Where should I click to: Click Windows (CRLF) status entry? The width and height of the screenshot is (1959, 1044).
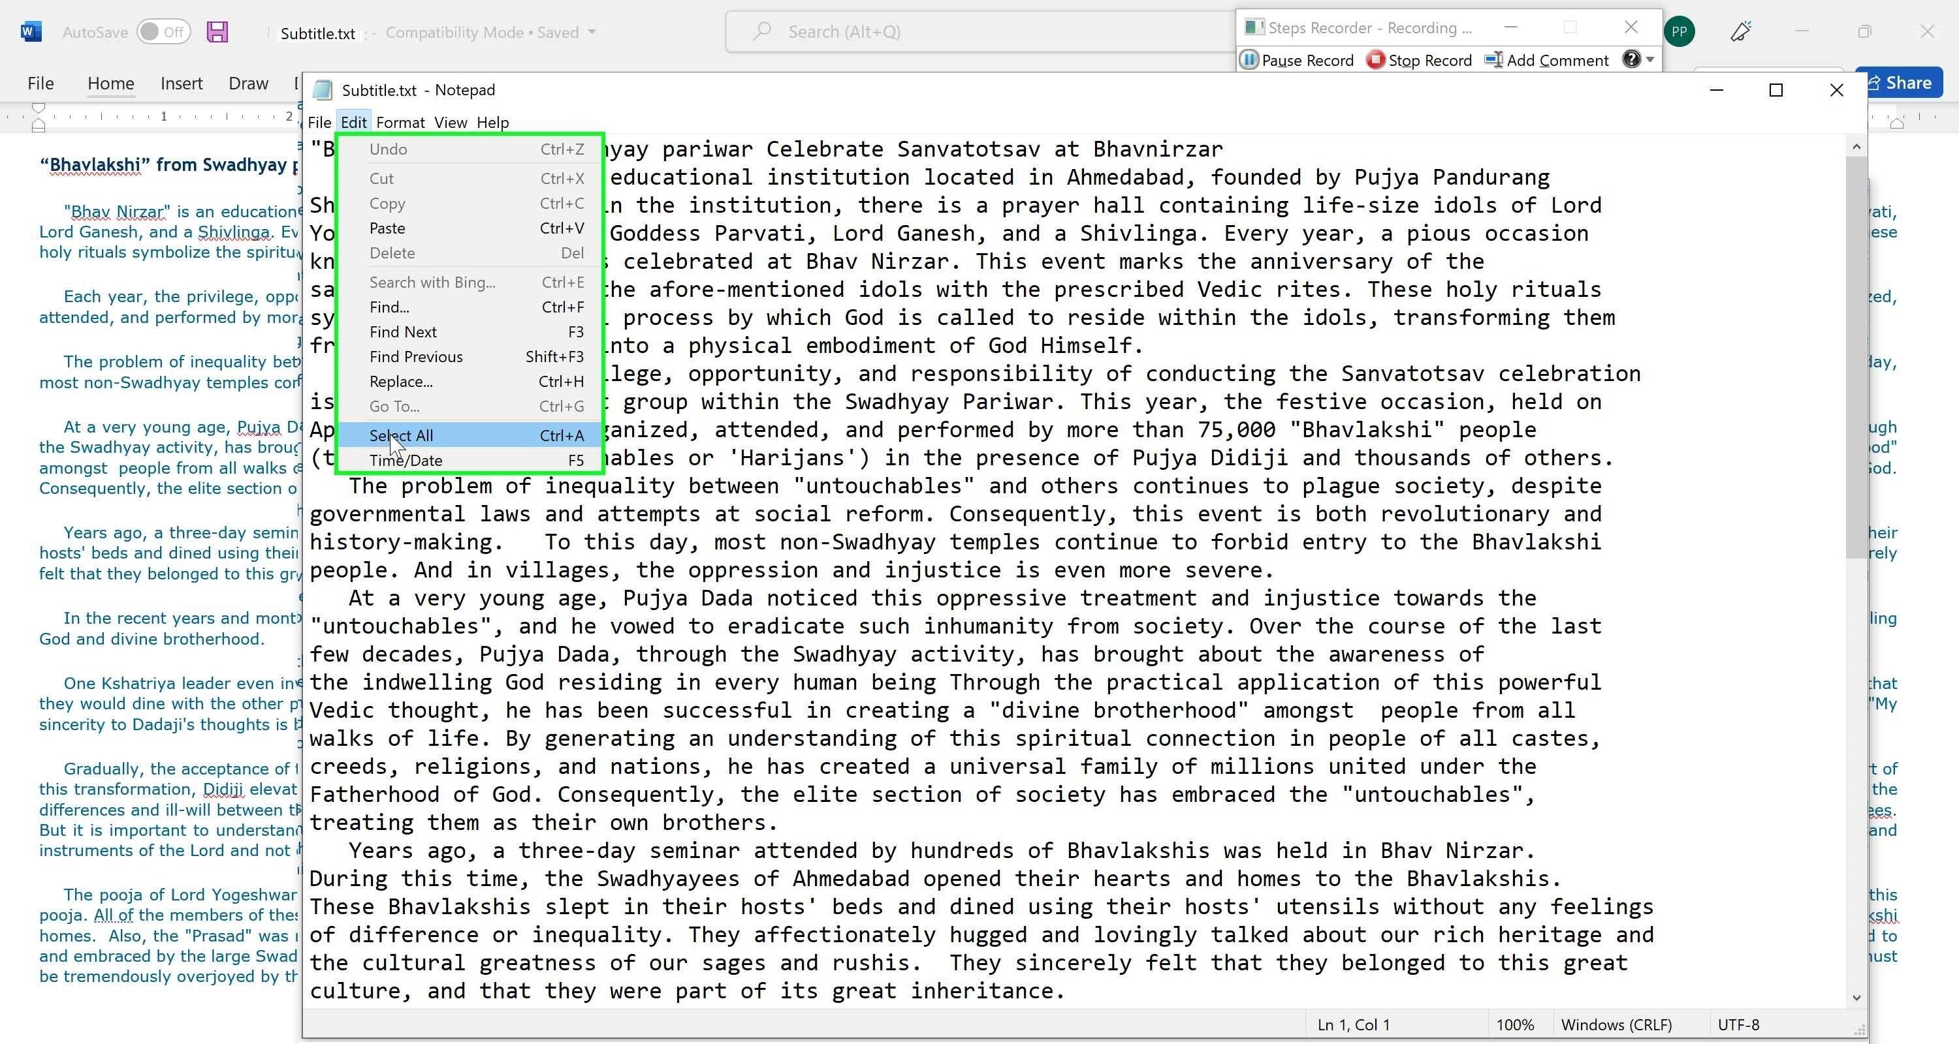1616,1024
